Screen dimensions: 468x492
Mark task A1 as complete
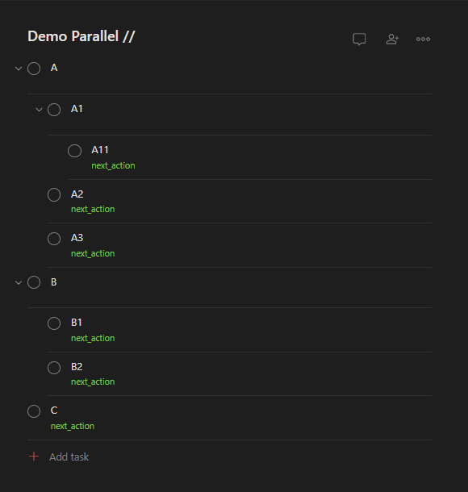(x=54, y=110)
